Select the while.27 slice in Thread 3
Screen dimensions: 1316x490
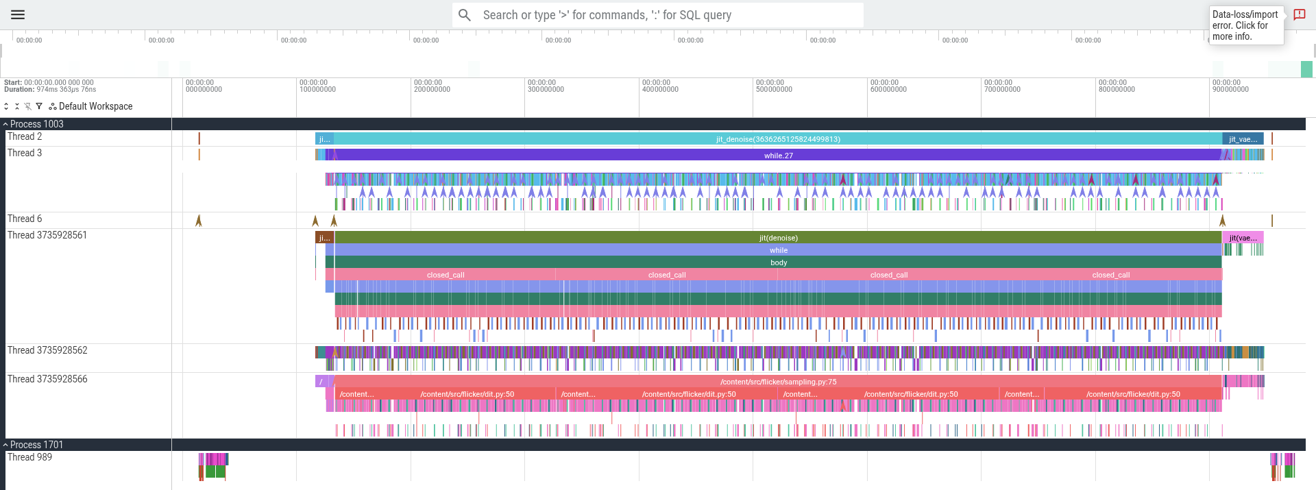[x=778, y=156]
